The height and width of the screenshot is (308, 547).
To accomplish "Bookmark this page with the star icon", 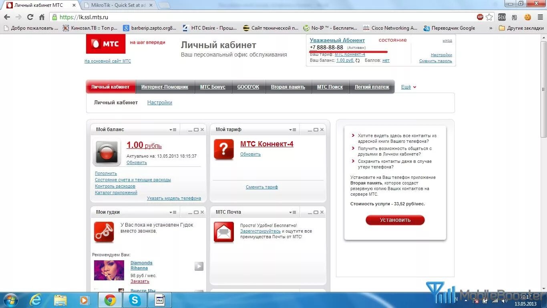I will tap(489, 17).
